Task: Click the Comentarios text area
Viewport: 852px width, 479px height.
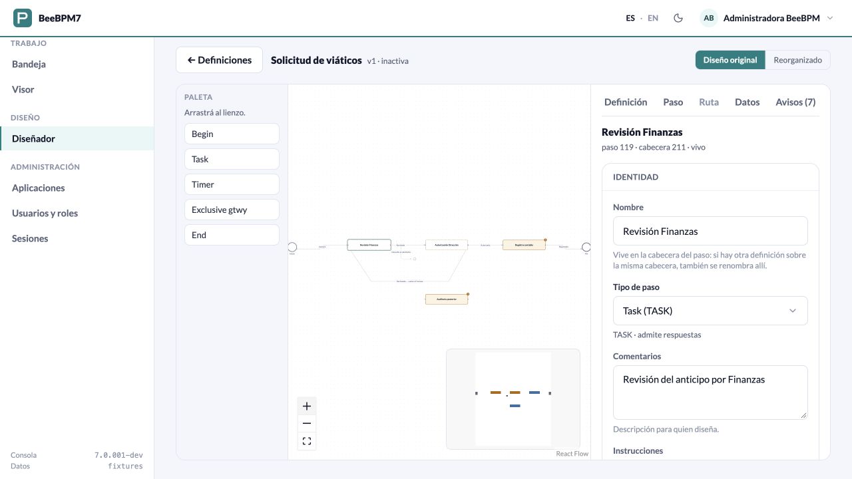Action: tap(710, 393)
